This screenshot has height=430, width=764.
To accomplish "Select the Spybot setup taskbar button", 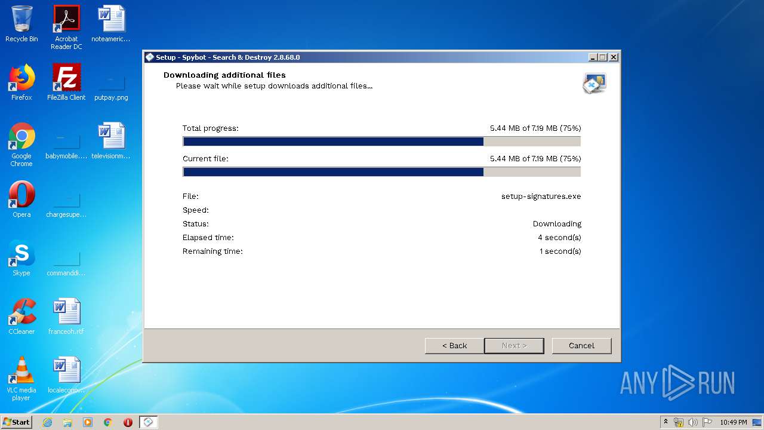I will (x=148, y=422).
